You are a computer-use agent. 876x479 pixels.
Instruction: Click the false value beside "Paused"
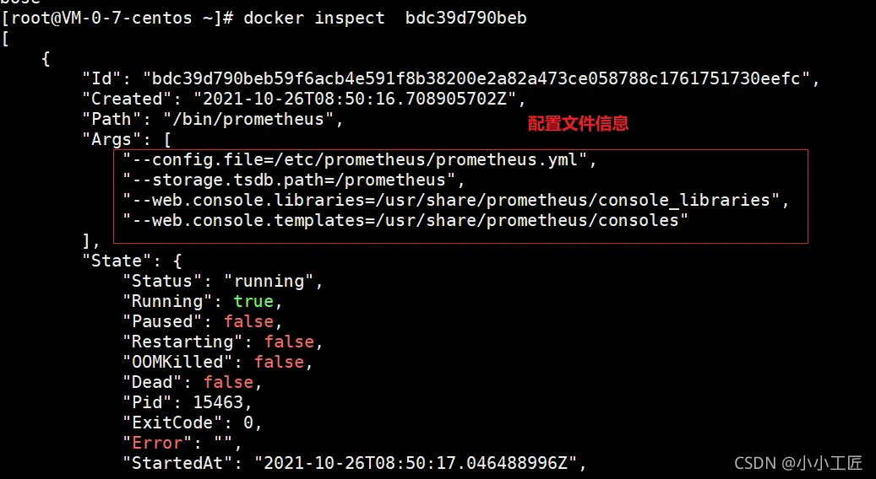pyautogui.click(x=248, y=321)
